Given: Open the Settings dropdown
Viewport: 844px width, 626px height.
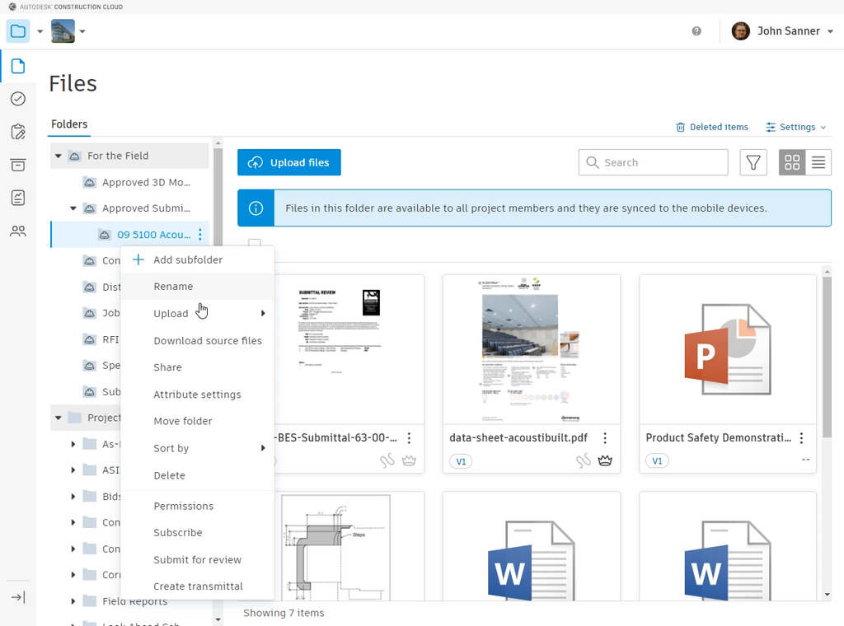Looking at the screenshot, I should click(x=795, y=127).
